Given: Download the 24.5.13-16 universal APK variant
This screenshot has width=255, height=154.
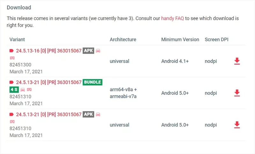Looking at the screenshot, I should pyautogui.click(x=237, y=61).
